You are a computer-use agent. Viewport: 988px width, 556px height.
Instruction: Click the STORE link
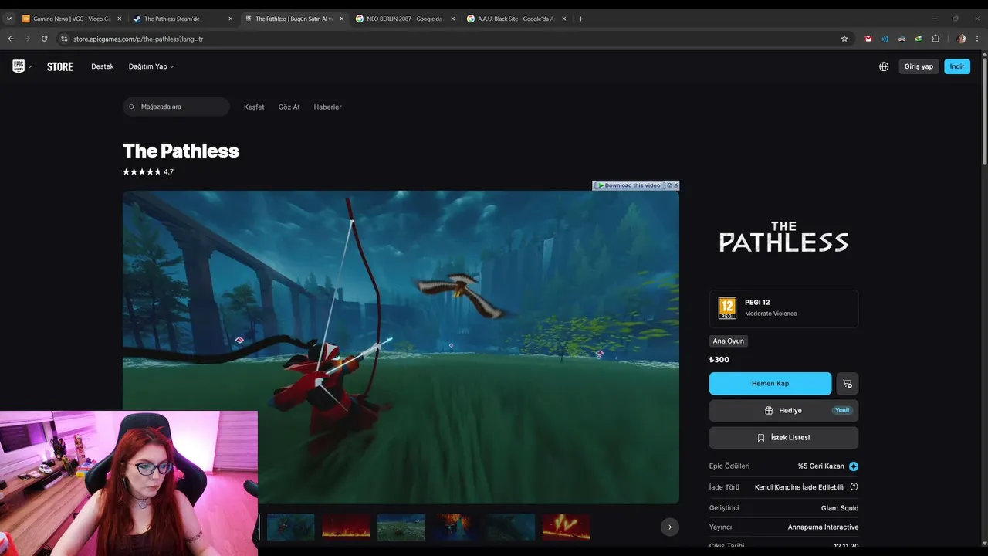(59, 66)
